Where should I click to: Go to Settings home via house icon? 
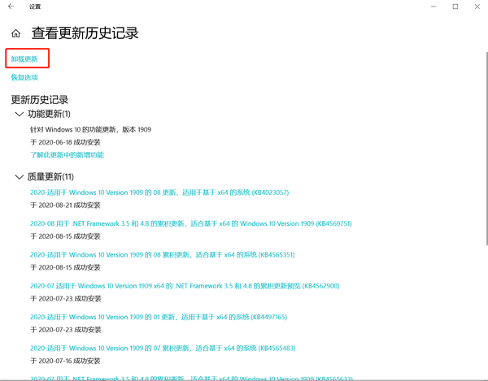tap(15, 34)
